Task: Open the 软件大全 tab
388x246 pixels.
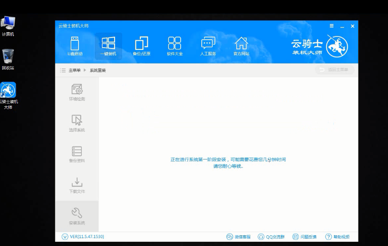Action: pos(175,46)
